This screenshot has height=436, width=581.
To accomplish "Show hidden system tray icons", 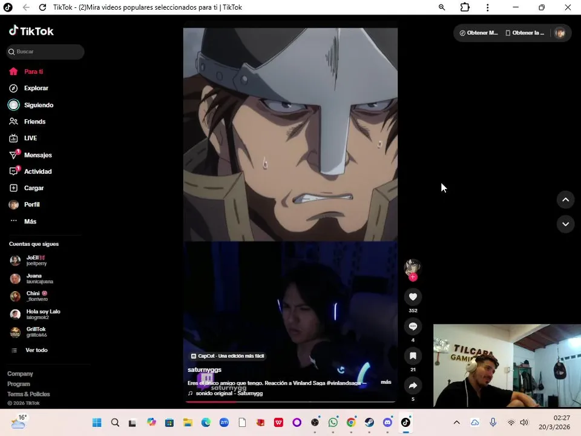I will click(x=457, y=423).
